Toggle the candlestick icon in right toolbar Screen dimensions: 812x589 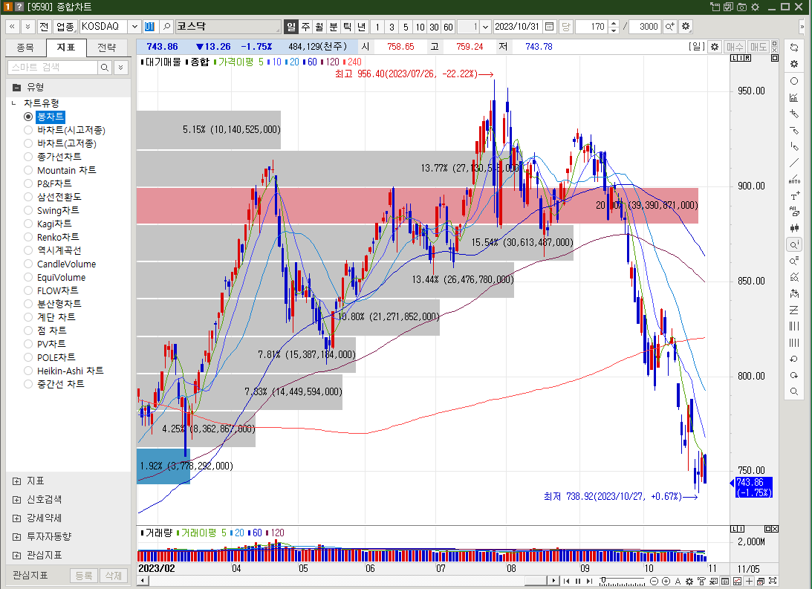(x=794, y=228)
